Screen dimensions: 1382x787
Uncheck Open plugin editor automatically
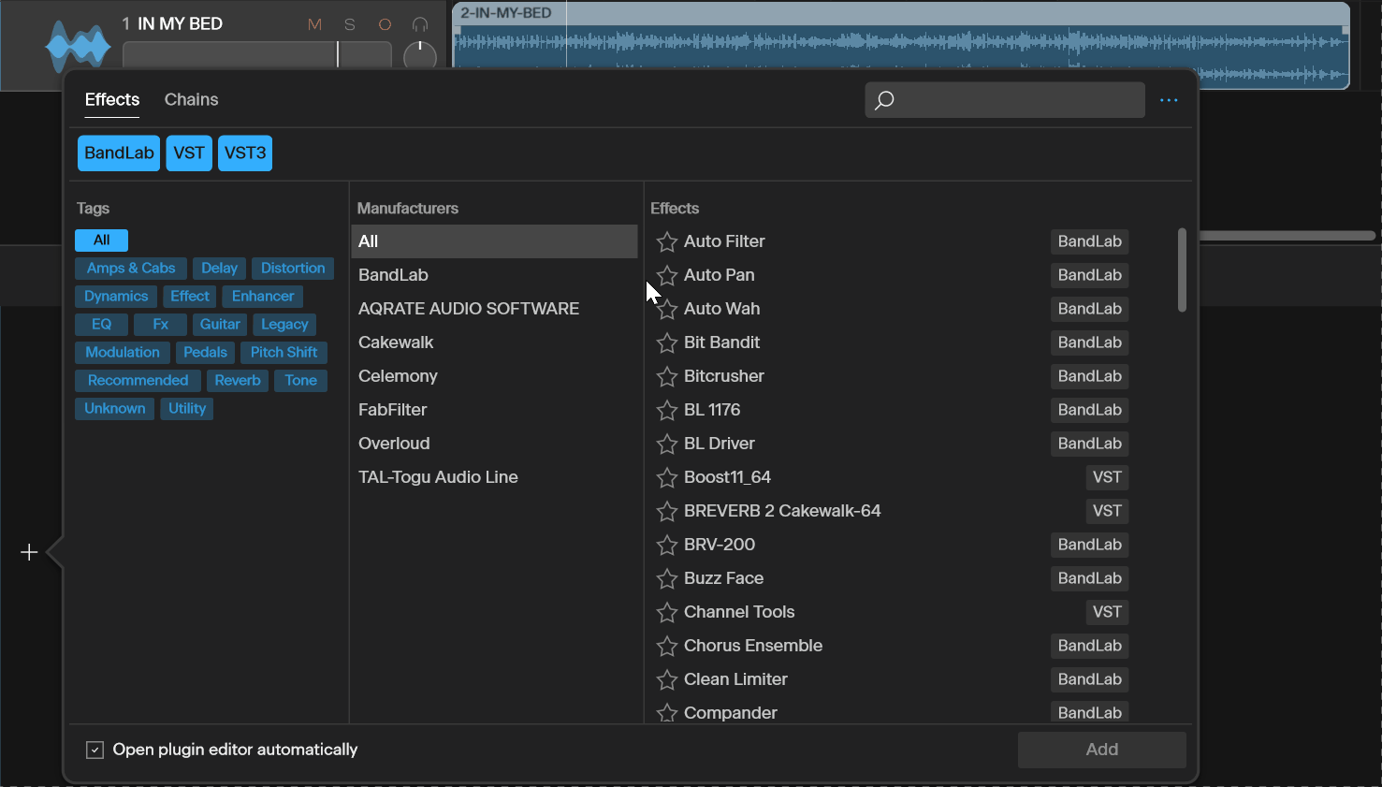(95, 750)
